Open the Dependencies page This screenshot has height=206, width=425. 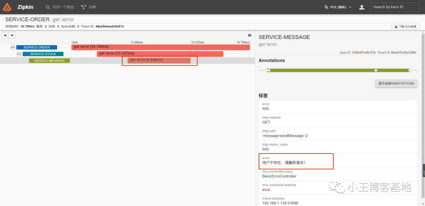(89, 7)
